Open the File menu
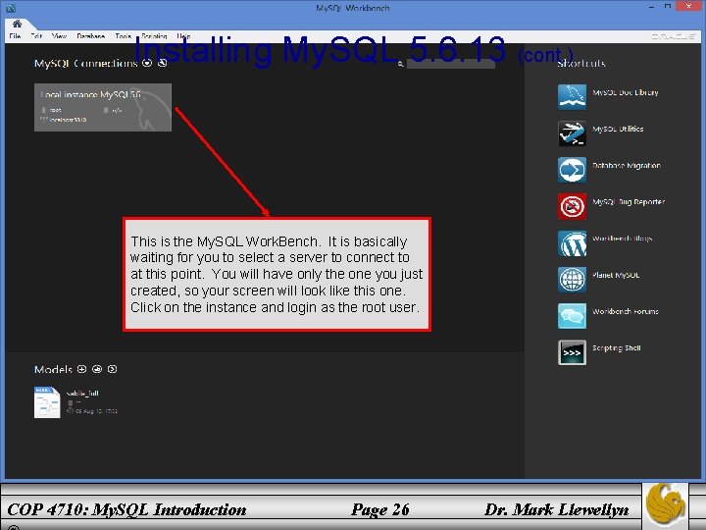Viewport: 706px width, 530px height. coord(15,36)
